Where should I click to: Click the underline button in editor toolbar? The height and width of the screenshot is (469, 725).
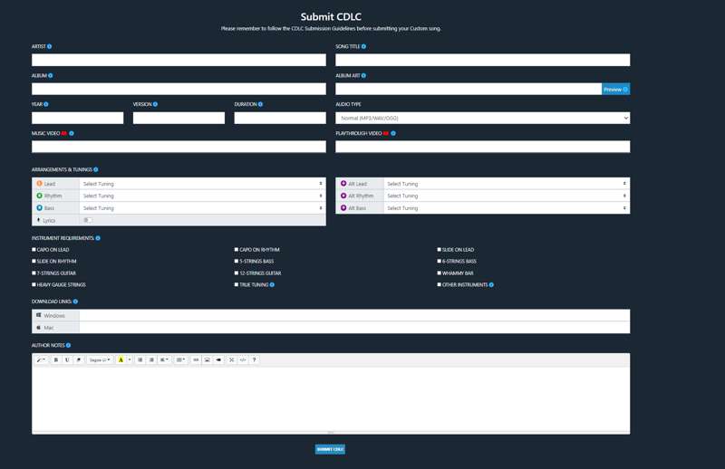pos(67,359)
